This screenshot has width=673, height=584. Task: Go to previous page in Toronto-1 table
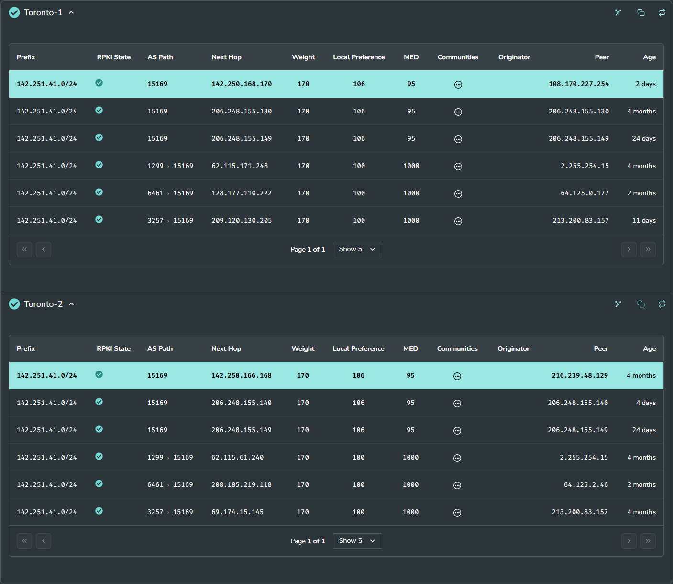[44, 249]
